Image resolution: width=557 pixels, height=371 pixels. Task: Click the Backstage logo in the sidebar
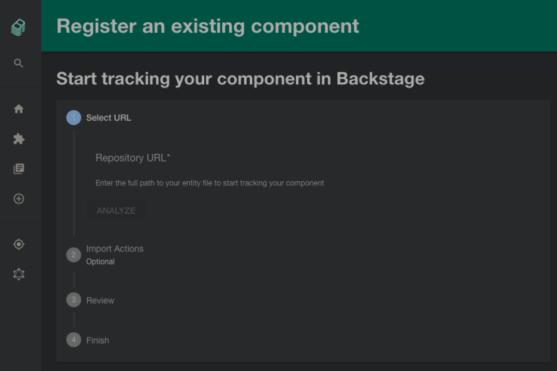tap(18, 26)
